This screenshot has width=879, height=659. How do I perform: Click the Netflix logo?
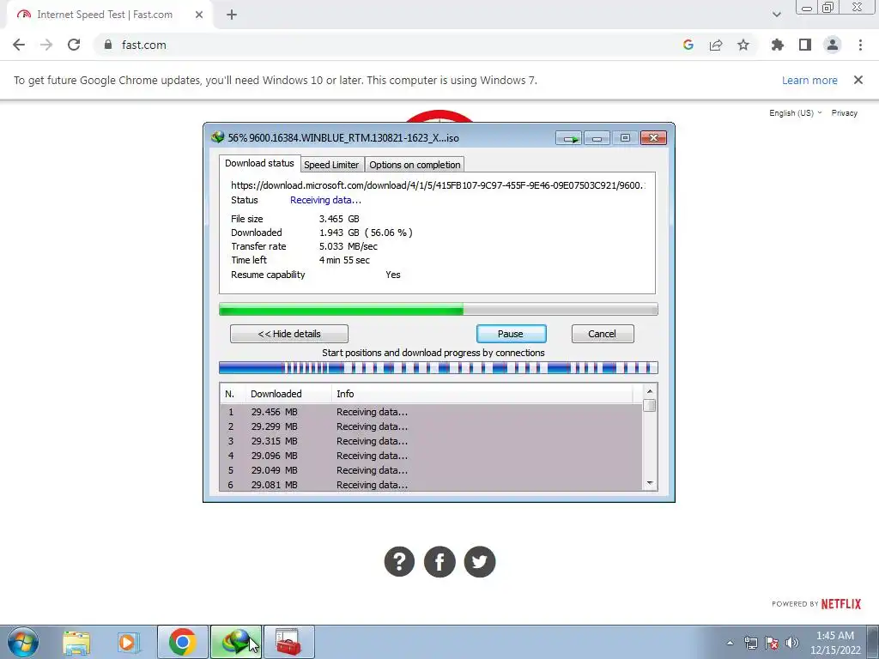point(841,603)
